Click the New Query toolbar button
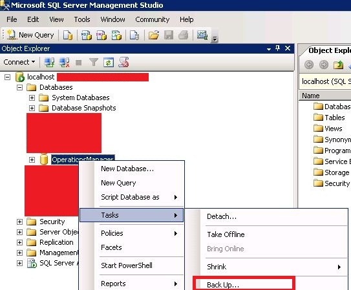This screenshot has height=290, width=351. click(x=30, y=35)
